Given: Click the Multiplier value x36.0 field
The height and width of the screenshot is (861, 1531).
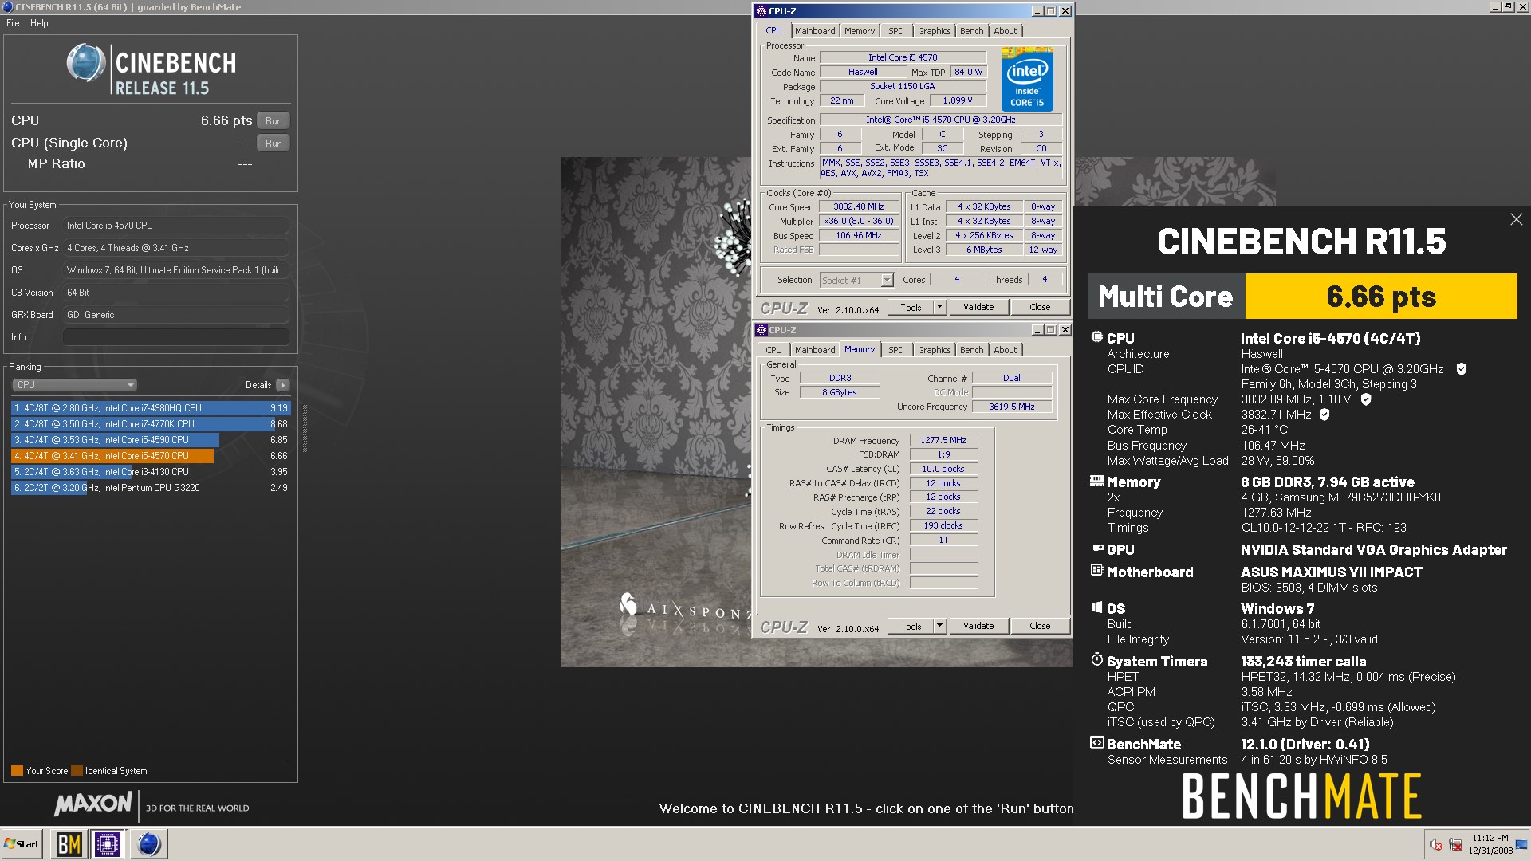Looking at the screenshot, I should click(x=859, y=222).
